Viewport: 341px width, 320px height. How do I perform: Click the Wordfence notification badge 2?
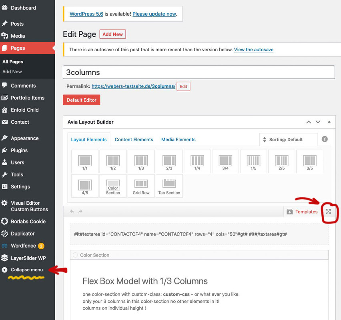pos(41,246)
